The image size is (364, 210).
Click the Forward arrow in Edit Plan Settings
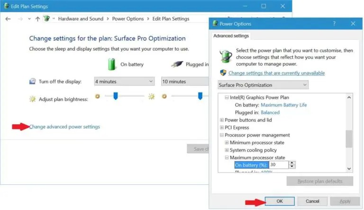click(x=20, y=19)
